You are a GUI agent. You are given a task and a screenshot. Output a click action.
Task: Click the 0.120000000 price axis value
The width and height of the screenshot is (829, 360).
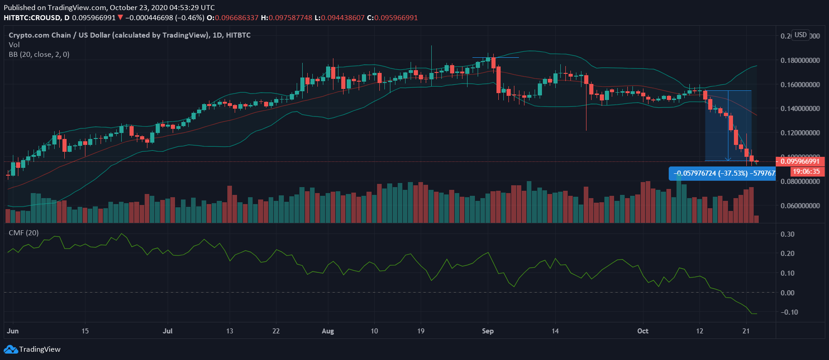point(800,133)
